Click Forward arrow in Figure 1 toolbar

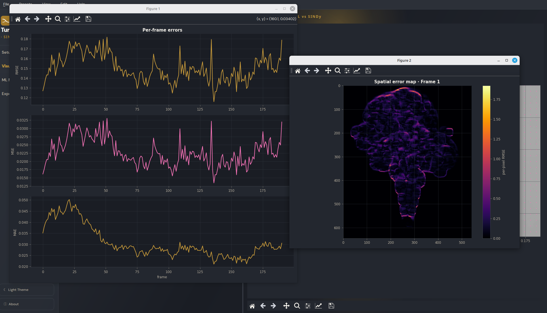37,19
